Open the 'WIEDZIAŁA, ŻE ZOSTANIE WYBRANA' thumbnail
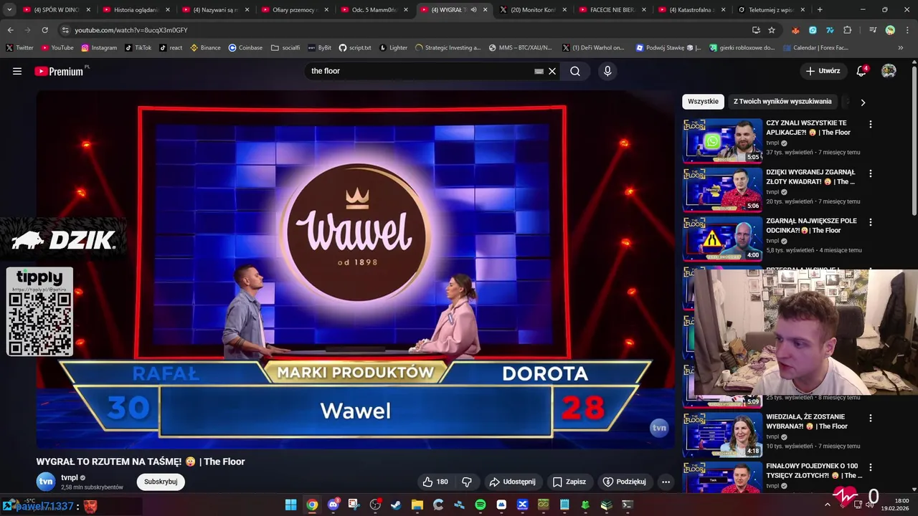Screen dimensions: 918x516 [x=722, y=434]
